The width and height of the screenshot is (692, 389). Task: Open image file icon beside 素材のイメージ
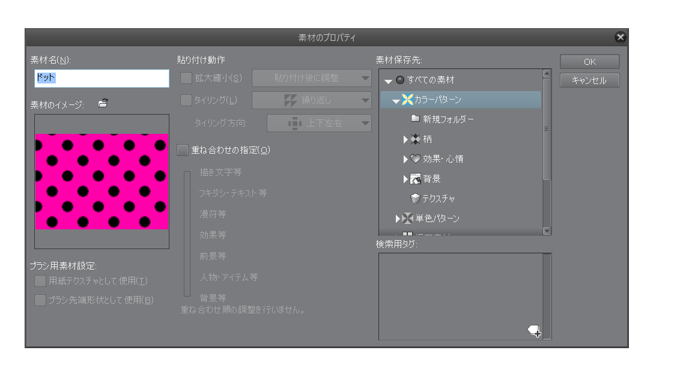tap(103, 103)
